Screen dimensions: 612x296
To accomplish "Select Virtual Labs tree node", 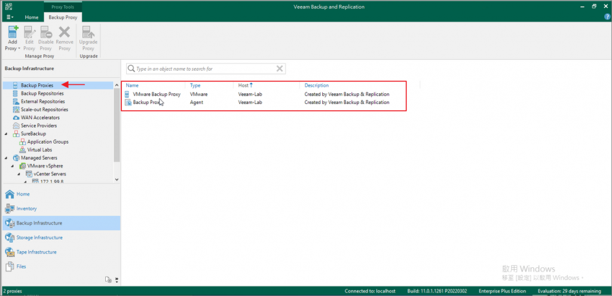I will tap(39, 149).
